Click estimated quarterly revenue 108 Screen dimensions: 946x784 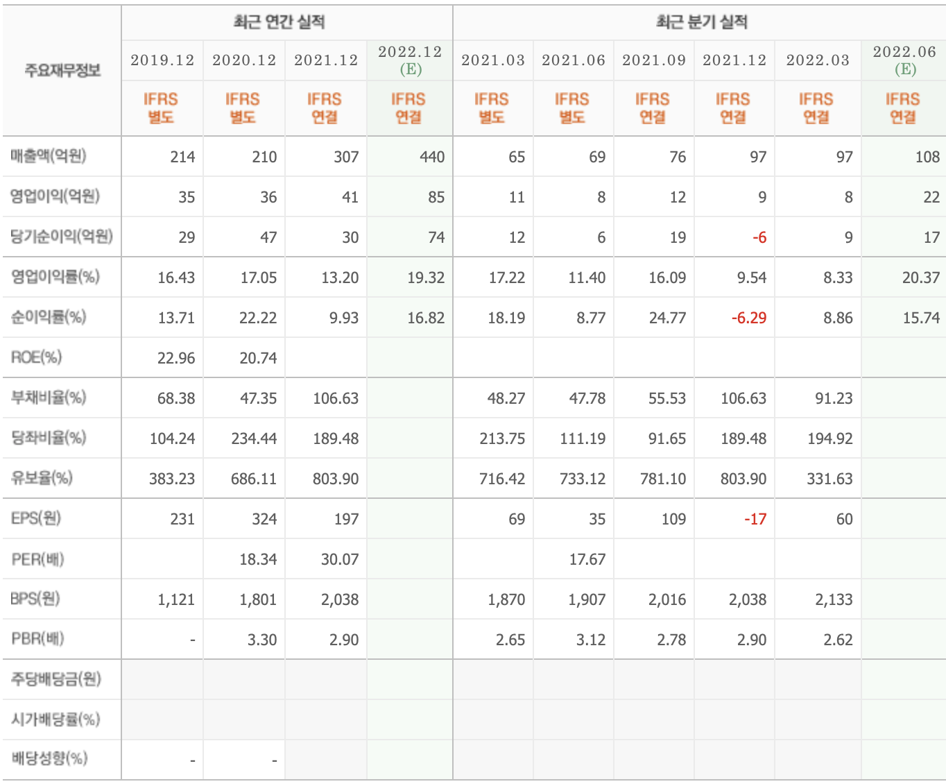(x=927, y=157)
